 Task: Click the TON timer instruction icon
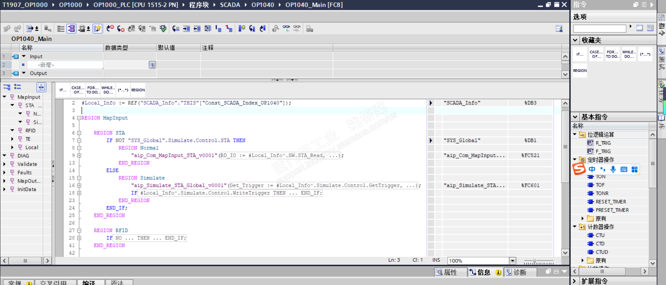(590, 177)
